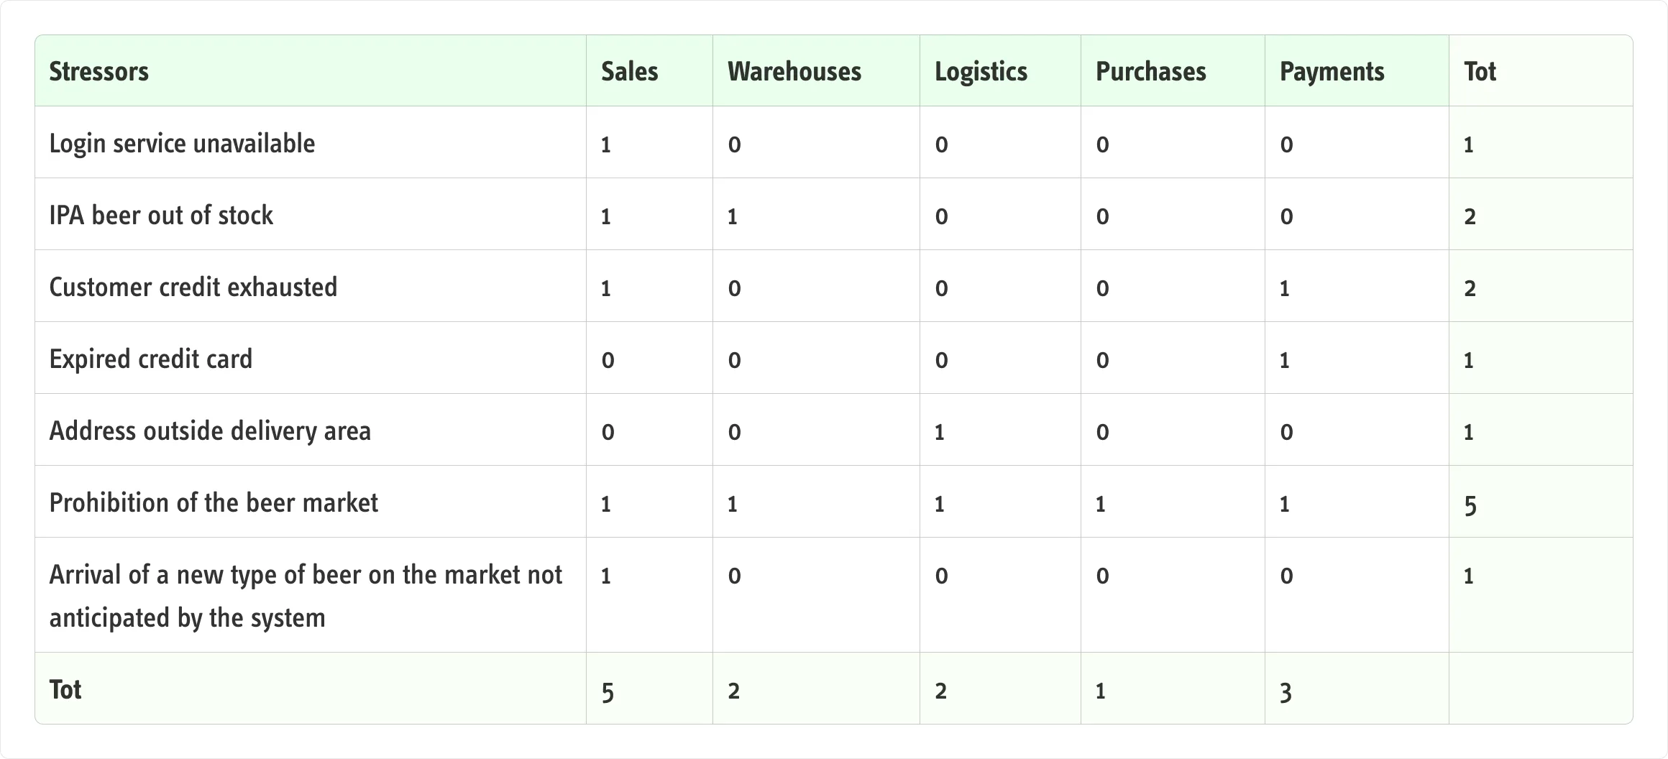Select the Expired credit card row label
Viewport: 1668px width, 759px height.
(151, 359)
